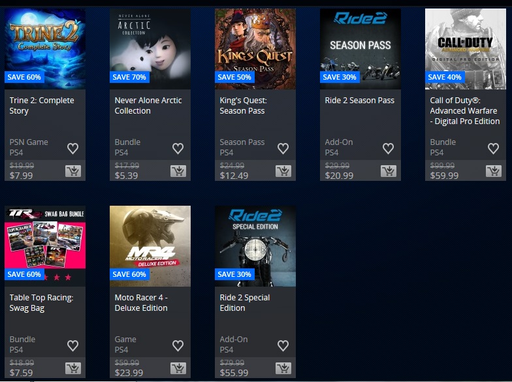Add Ride 2 Season Pass to cart
Viewport: 512px width, 382px height.
point(388,171)
